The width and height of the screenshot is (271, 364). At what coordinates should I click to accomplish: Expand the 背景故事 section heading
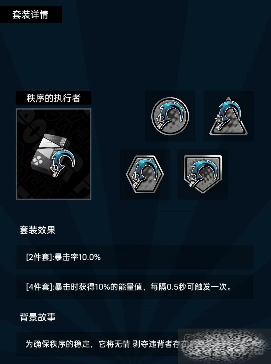click(x=38, y=317)
